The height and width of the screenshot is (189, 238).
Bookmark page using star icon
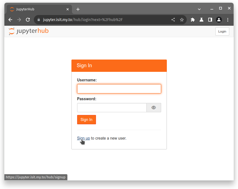pos(182,20)
